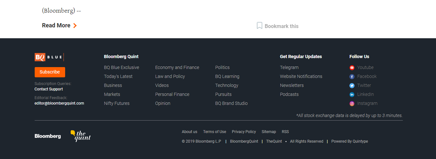Click the BQ Blue logo
The height and width of the screenshot is (159, 436).
click(x=49, y=57)
